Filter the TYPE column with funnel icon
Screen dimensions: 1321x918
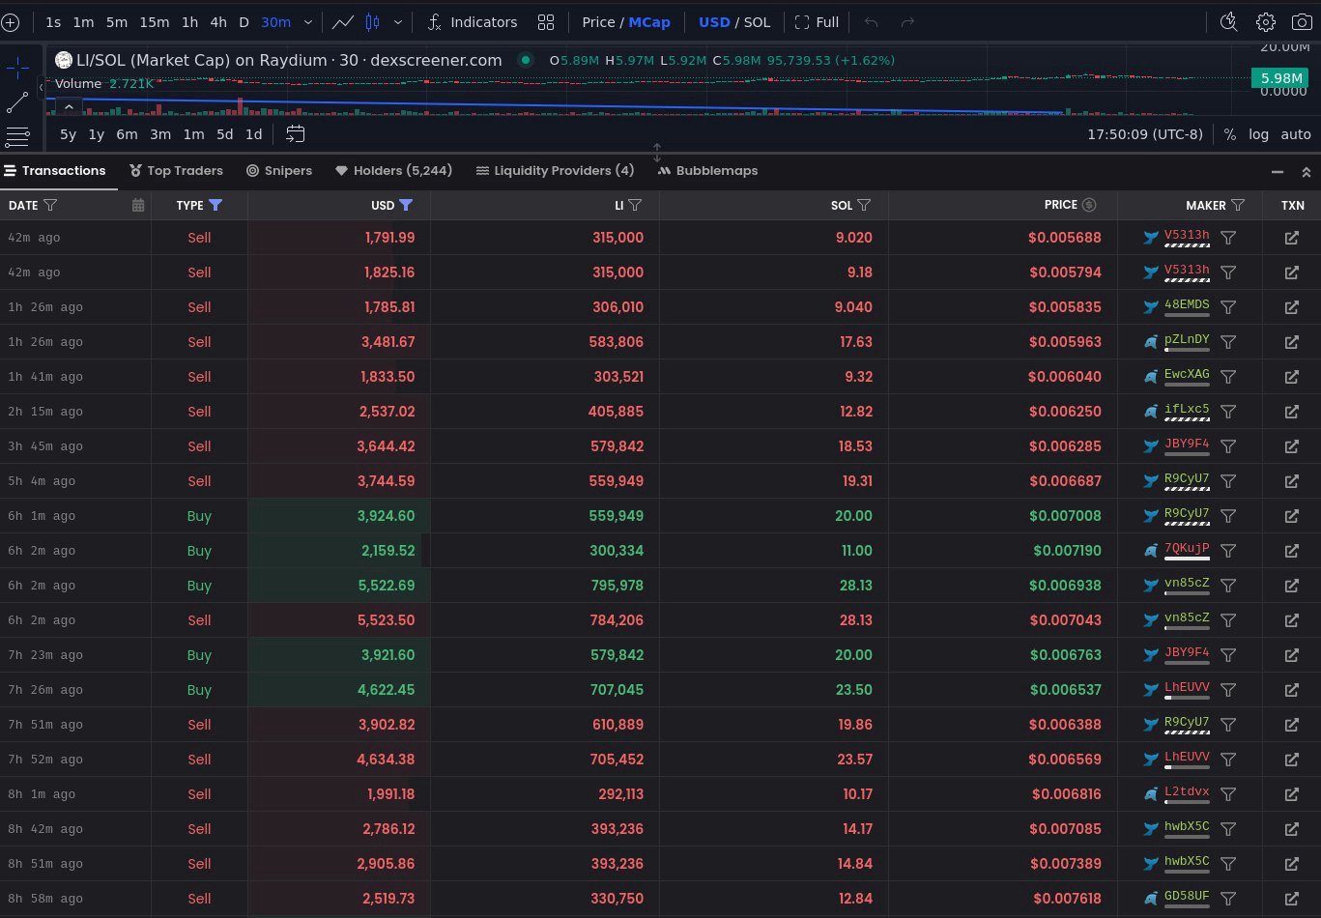click(x=215, y=205)
